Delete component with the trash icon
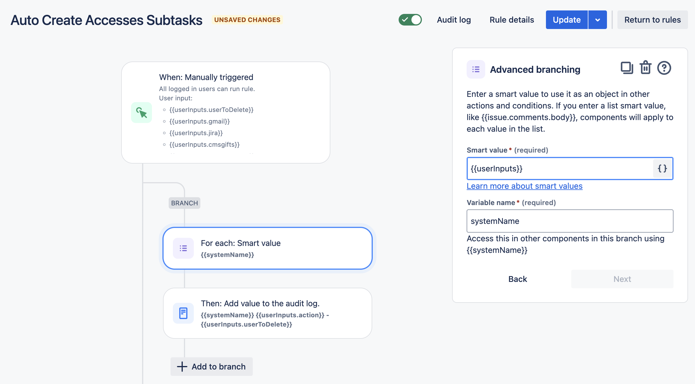 pos(645,68)
